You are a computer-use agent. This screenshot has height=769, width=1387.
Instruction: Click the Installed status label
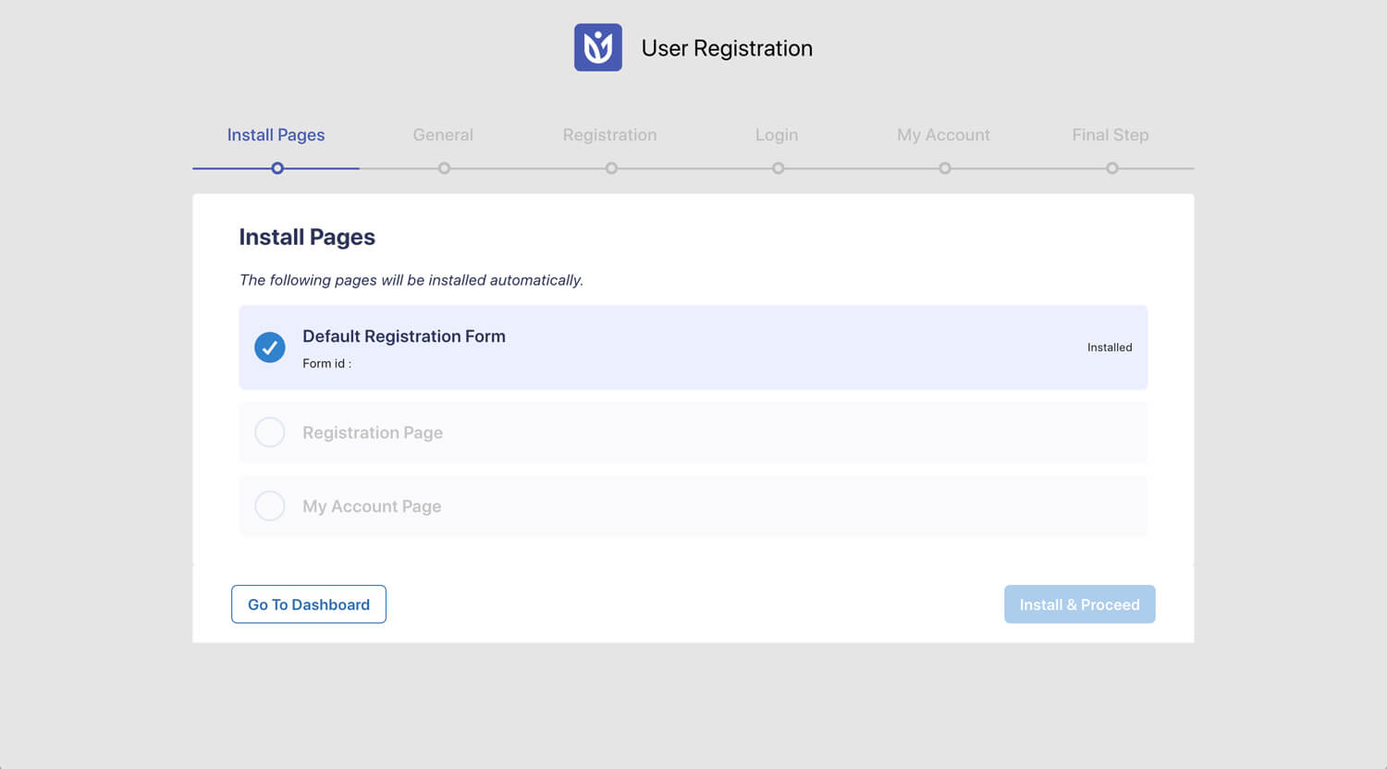[1110, 348]
